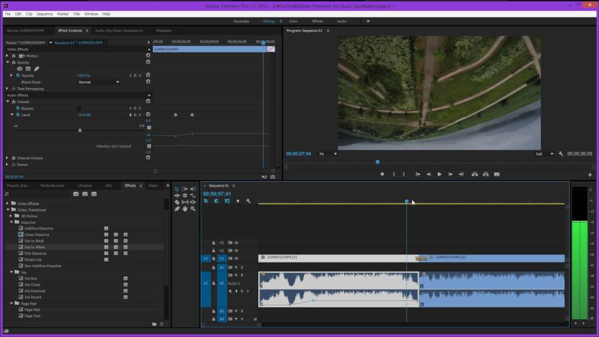
Task: Open the Blend Mode Normal dropdown
Action: click(x=99, y=82)
